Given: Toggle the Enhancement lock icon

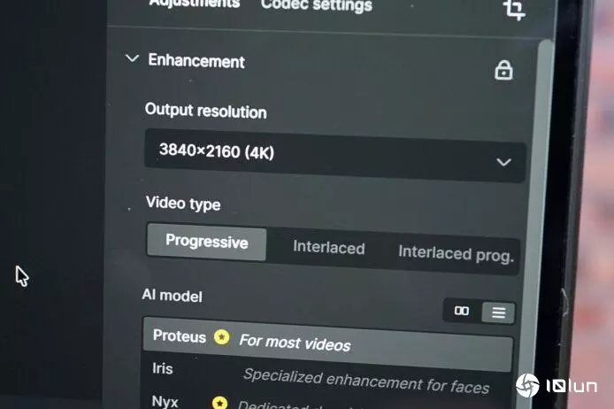Looking at the screenshot, I should (503, 71).
